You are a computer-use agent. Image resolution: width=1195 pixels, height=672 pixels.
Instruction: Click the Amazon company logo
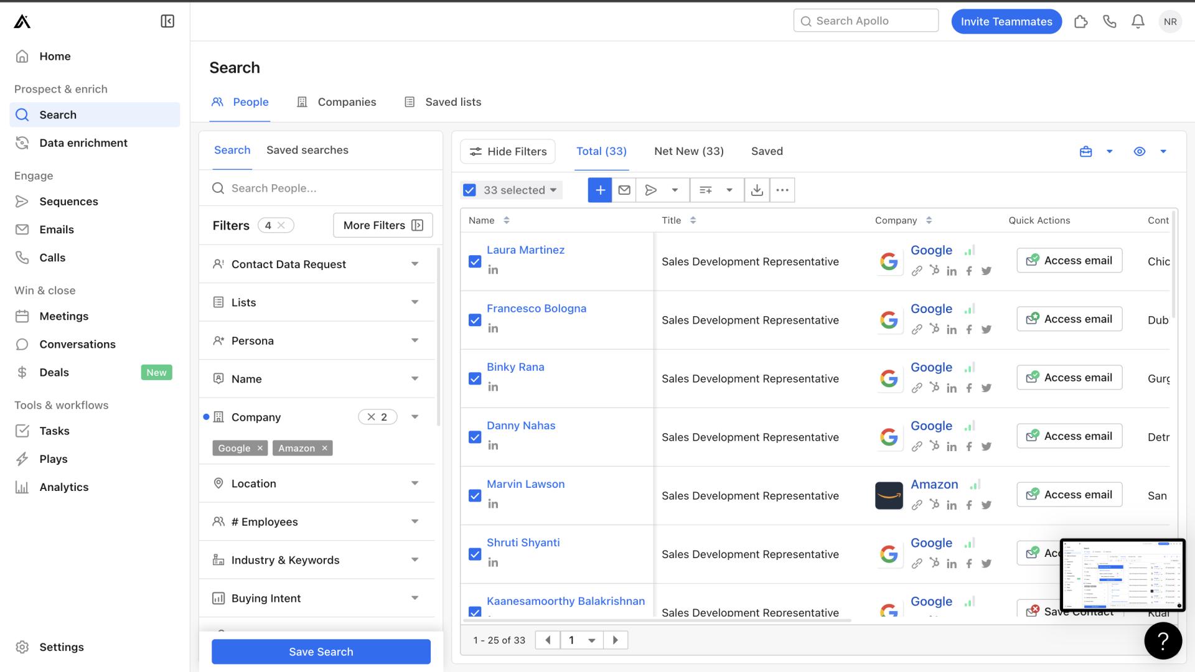pos(889,496)
